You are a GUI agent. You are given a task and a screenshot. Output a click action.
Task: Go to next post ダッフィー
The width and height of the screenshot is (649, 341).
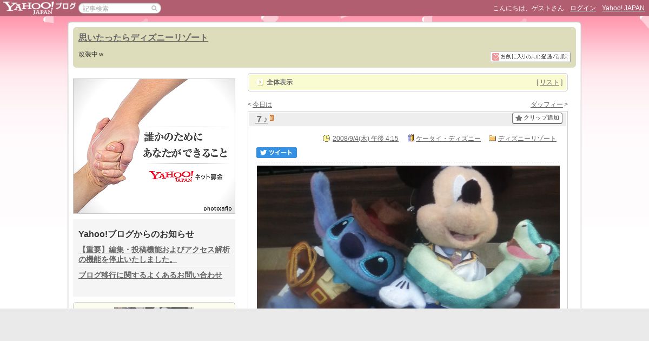[547, 104]
